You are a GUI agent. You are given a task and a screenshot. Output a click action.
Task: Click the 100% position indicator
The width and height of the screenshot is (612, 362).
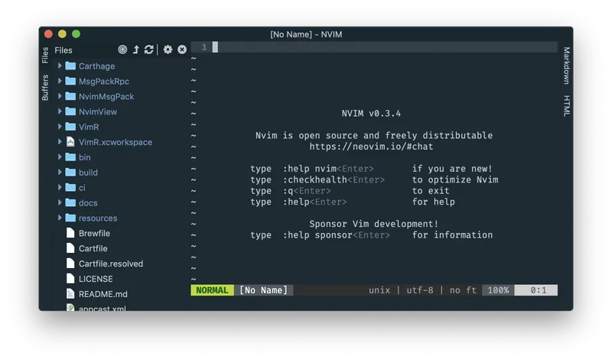[x=498, y=290]
